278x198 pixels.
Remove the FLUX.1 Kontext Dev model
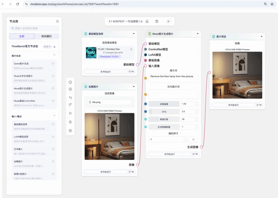131,49
